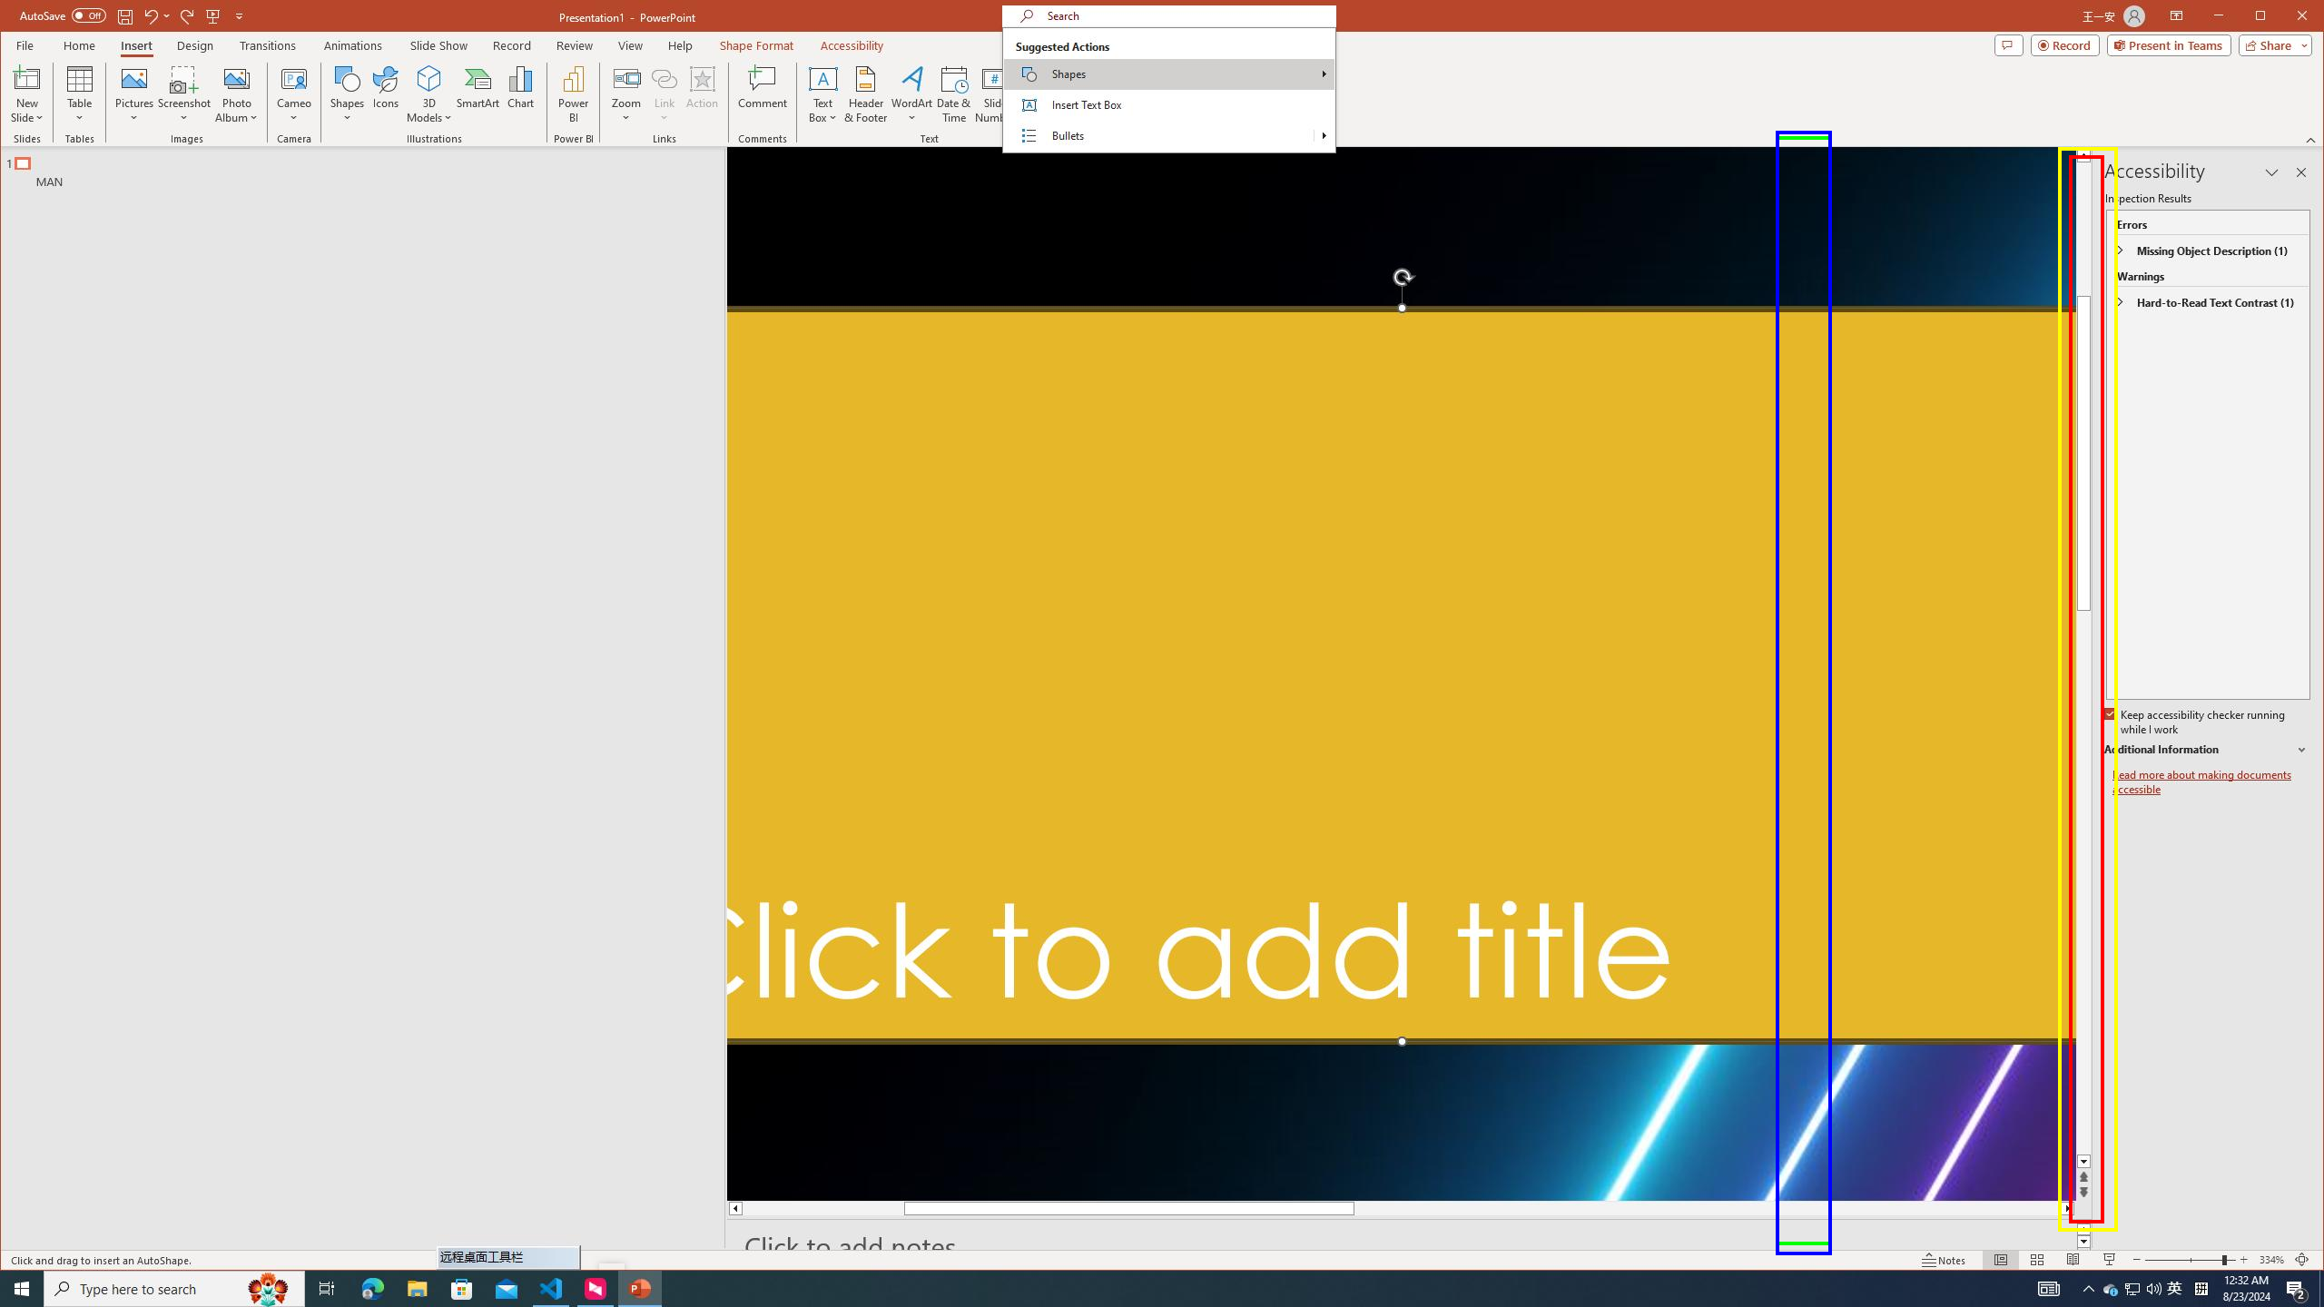Viewport: 2324px width, 1307px height.
Task: Toggle Keep accessibility checker running checkbox
Action: point(2110,715)
